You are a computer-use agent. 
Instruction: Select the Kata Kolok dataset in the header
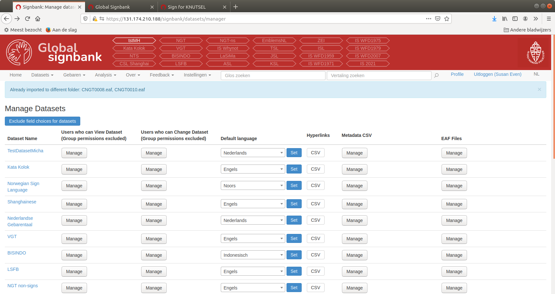point(134,48)
